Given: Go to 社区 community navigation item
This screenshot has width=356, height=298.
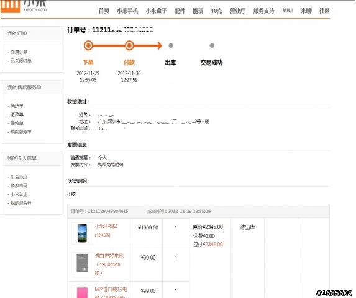Looking at the screenshot, I should 324,11.
